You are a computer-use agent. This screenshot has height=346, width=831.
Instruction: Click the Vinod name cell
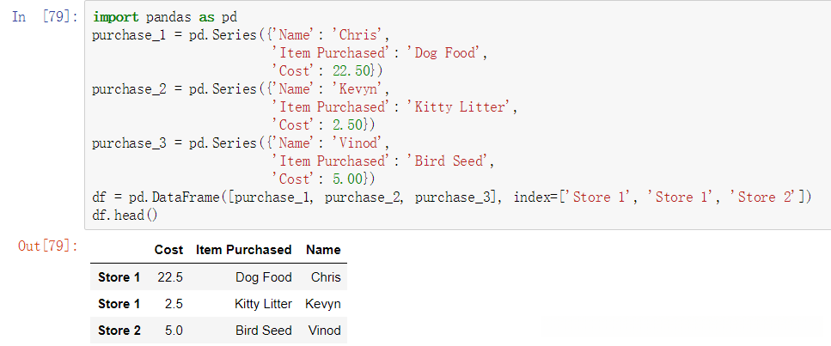[324, 331]
